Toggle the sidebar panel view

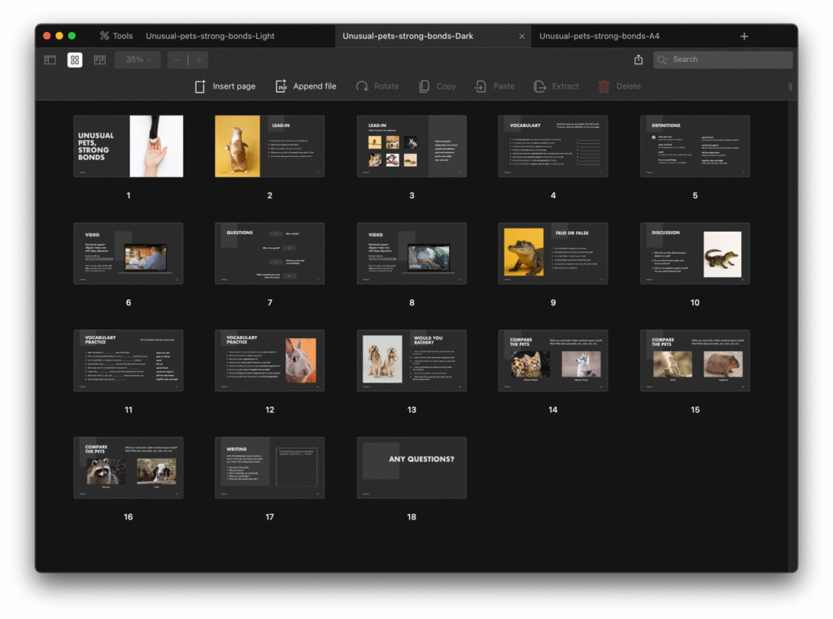pyautogui.click(x=50, y=59)
